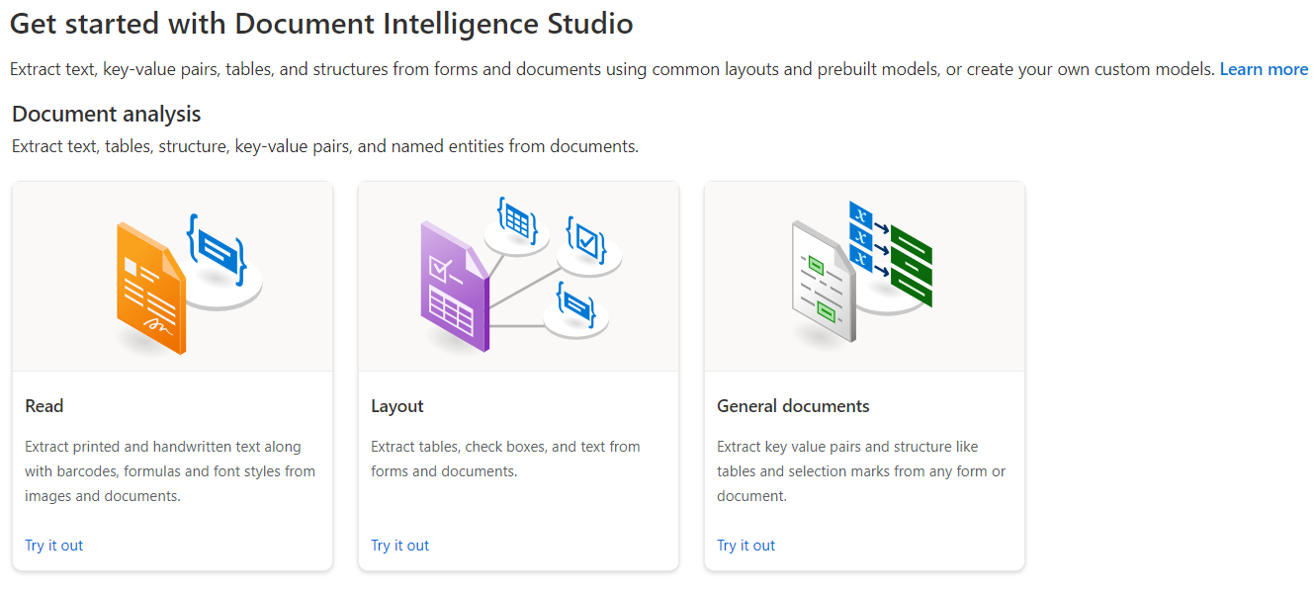The image size is (1316, 591).
Task: Click the purple Layout document icon
Action: coord(454,288)
